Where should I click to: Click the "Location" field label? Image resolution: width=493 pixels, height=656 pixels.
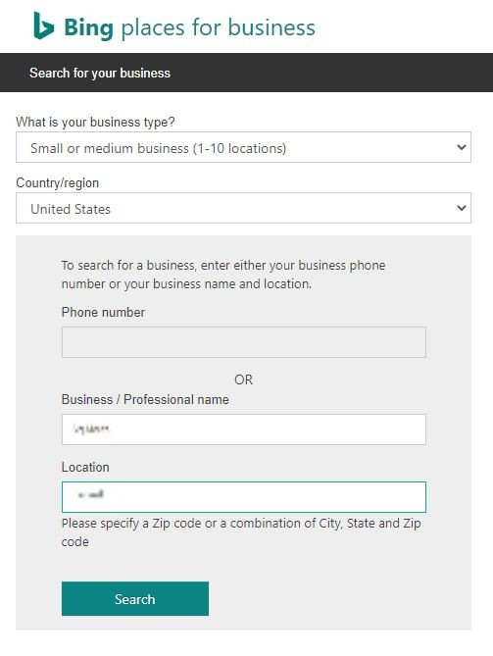click(85, 467)
